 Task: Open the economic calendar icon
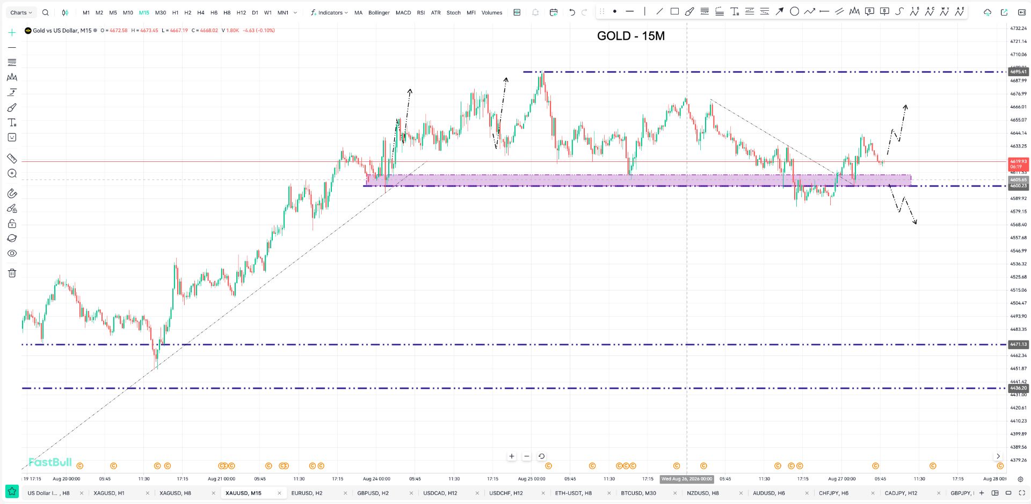pyautogui.click(x=554, y=12)
